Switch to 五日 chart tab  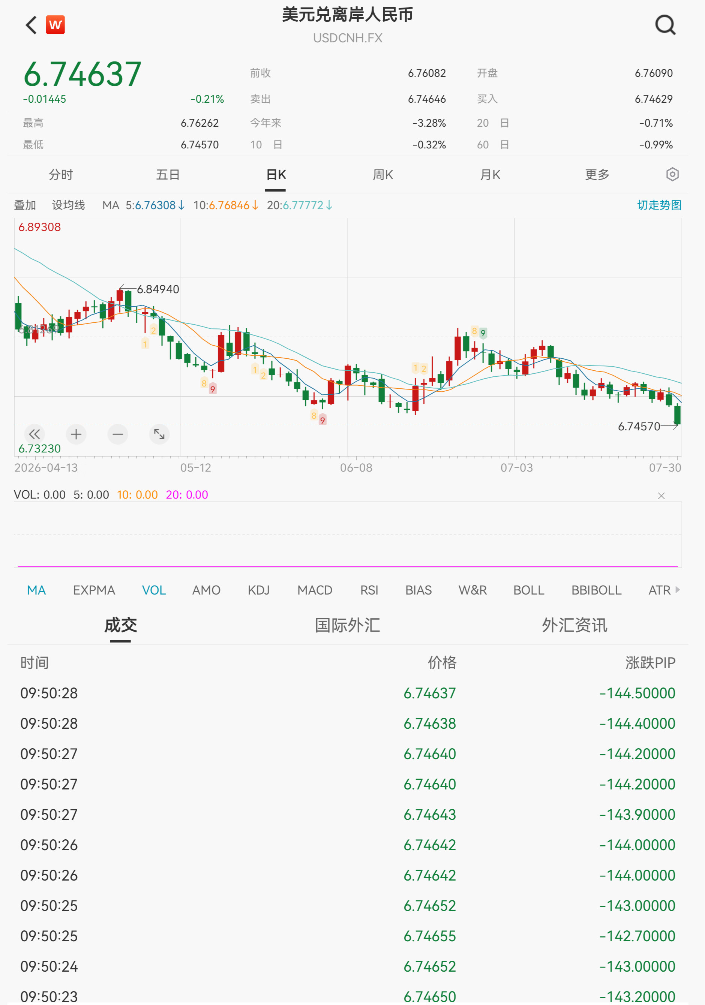pyautogui.click(x=168, y=175)
